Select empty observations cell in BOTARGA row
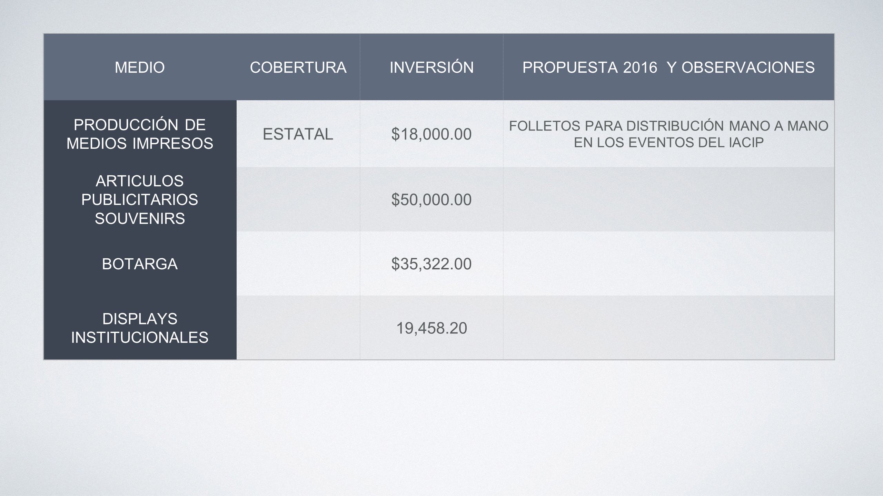 [x=669, y=263]
